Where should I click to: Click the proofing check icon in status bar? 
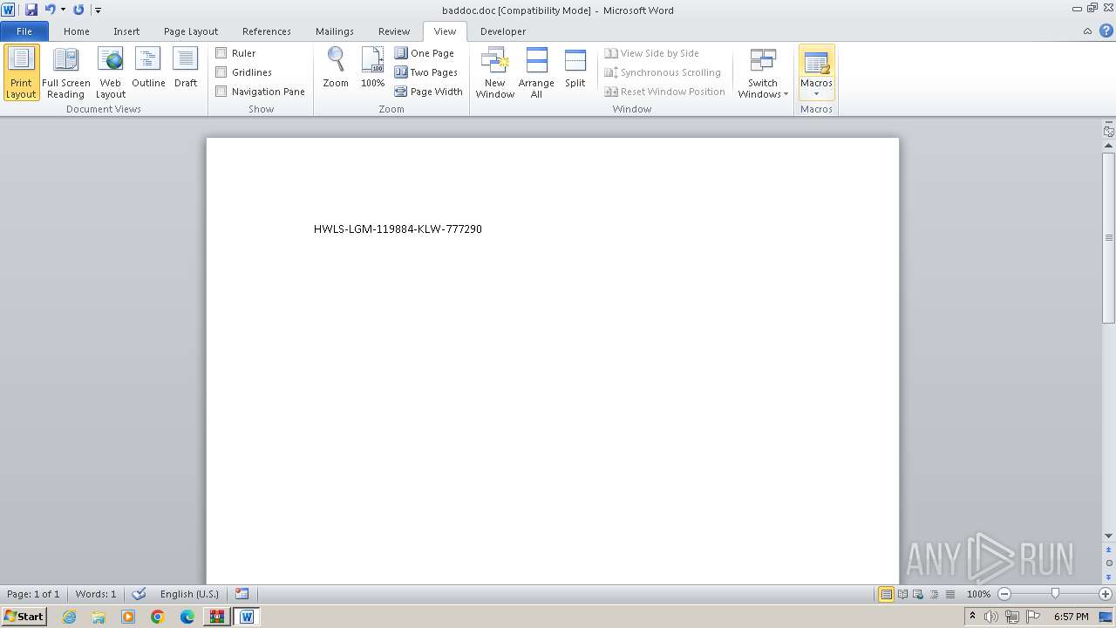(x=139, y=594)
